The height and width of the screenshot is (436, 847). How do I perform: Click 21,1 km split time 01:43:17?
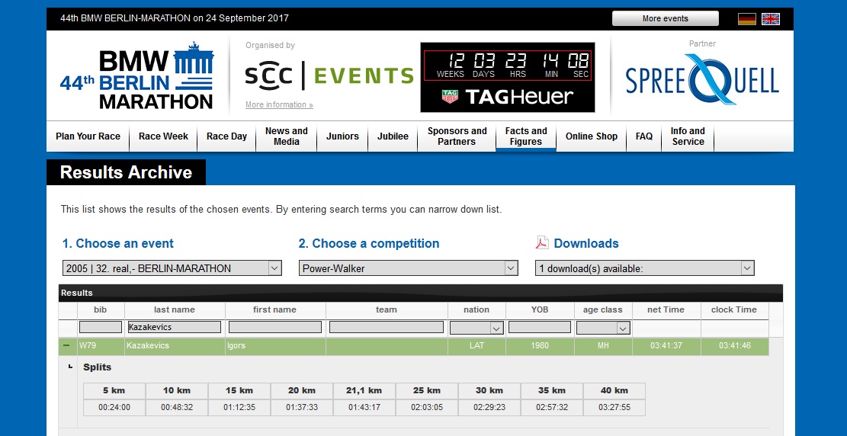364,407
